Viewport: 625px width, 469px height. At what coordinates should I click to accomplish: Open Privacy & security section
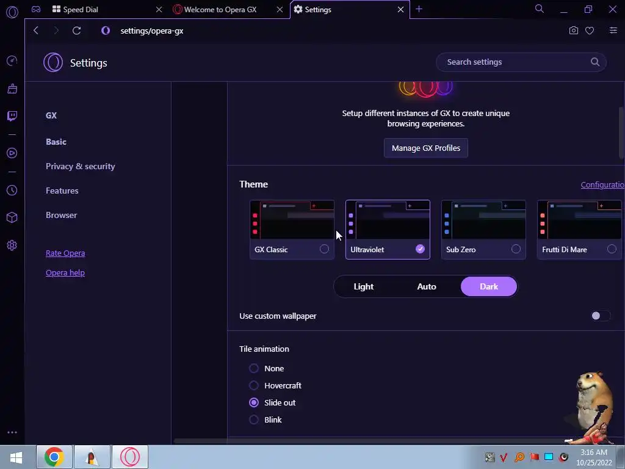[x=80, y=166]
